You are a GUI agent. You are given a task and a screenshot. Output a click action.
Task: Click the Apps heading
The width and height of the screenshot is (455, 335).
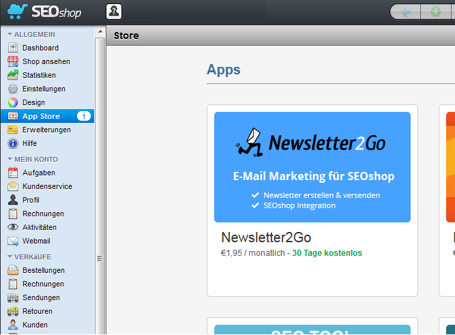point(224,70)
